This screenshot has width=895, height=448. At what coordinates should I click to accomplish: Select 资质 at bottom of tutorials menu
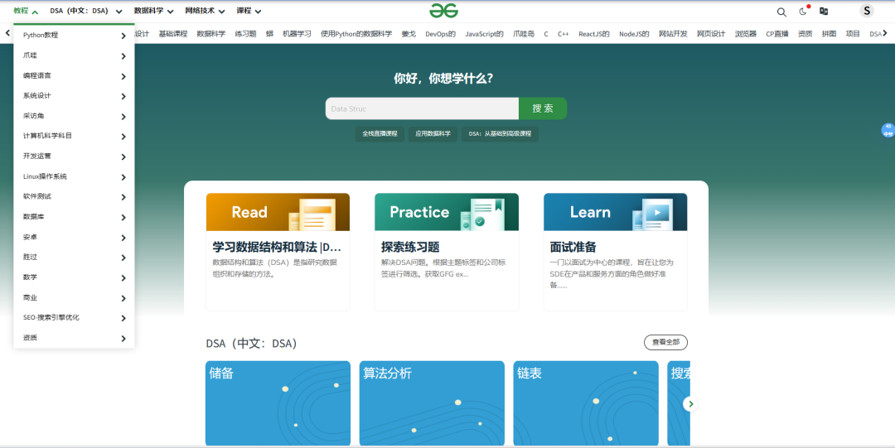click(75, 338)
